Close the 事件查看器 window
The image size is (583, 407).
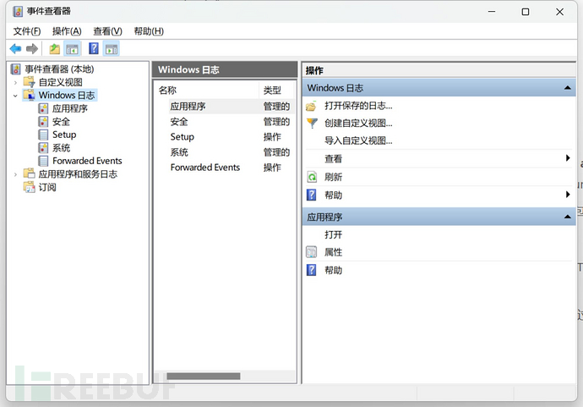(x=559, y=12)
